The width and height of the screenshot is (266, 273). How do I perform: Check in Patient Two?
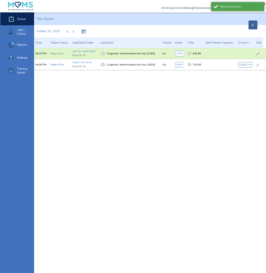[245, 65]
